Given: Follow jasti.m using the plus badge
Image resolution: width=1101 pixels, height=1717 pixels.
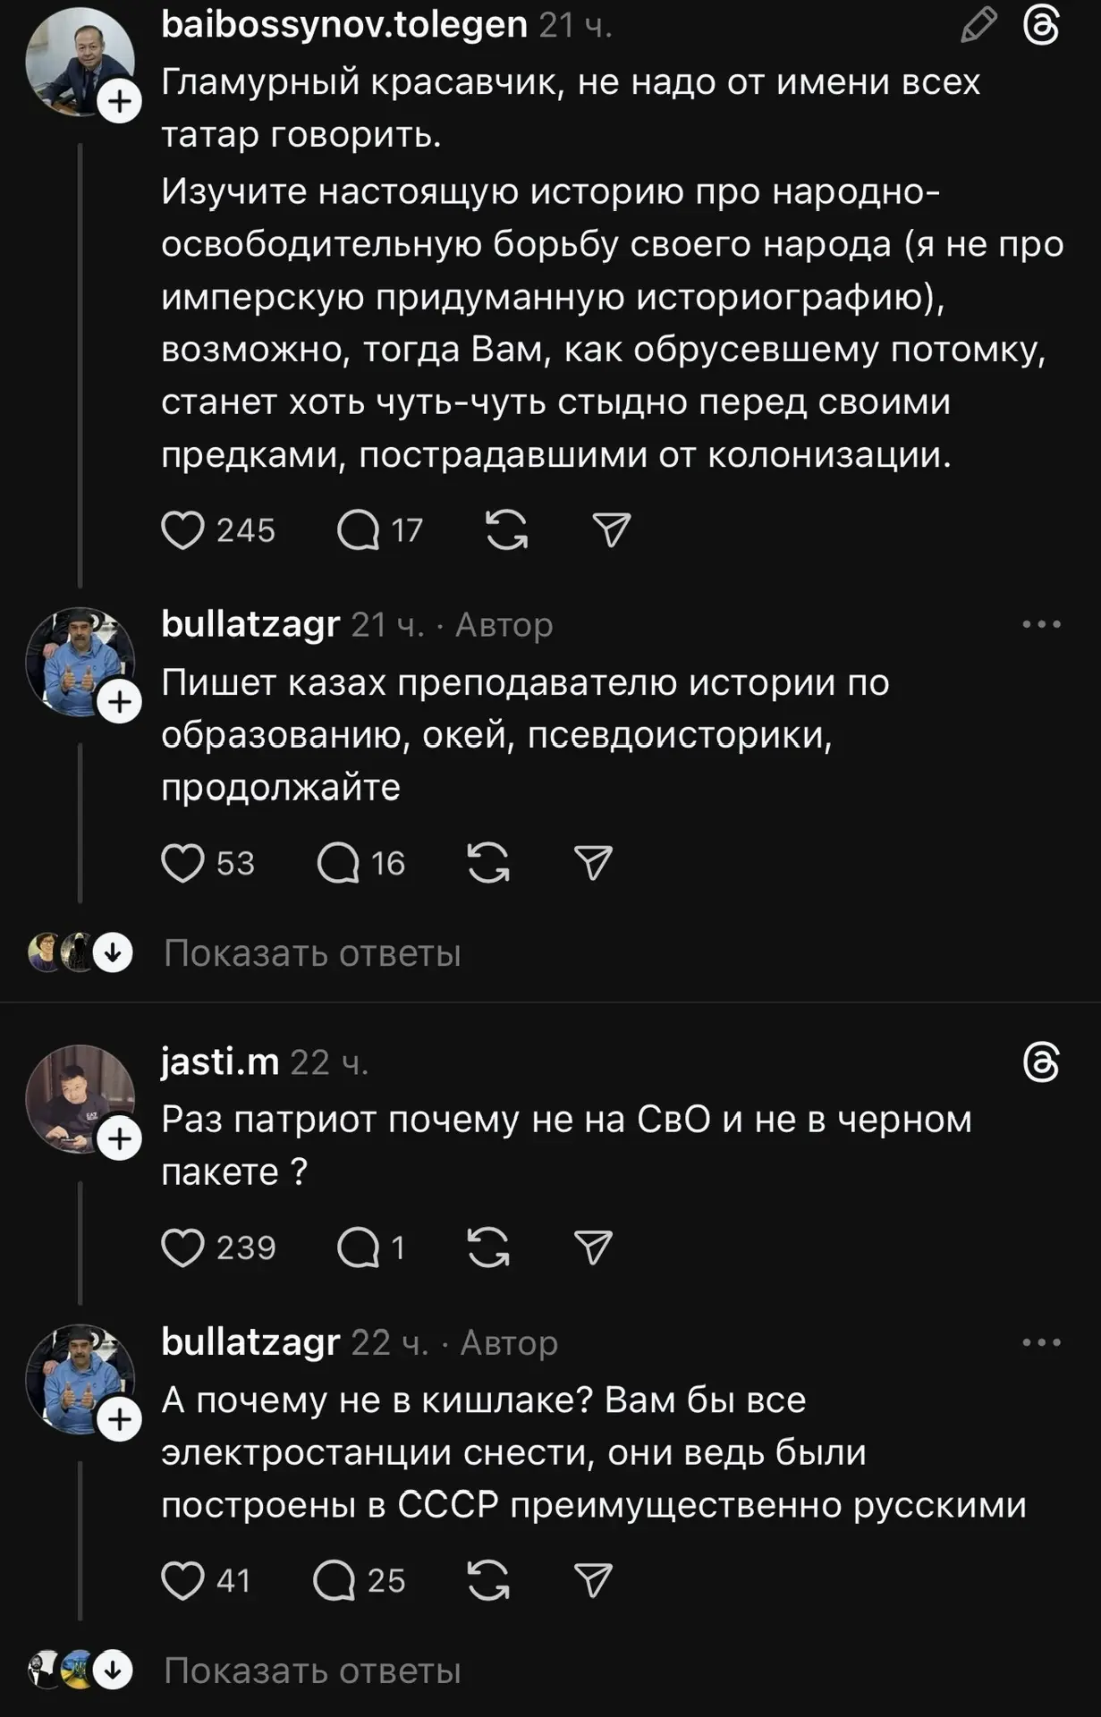Looking at the screenshot, I should [120, 1139].
